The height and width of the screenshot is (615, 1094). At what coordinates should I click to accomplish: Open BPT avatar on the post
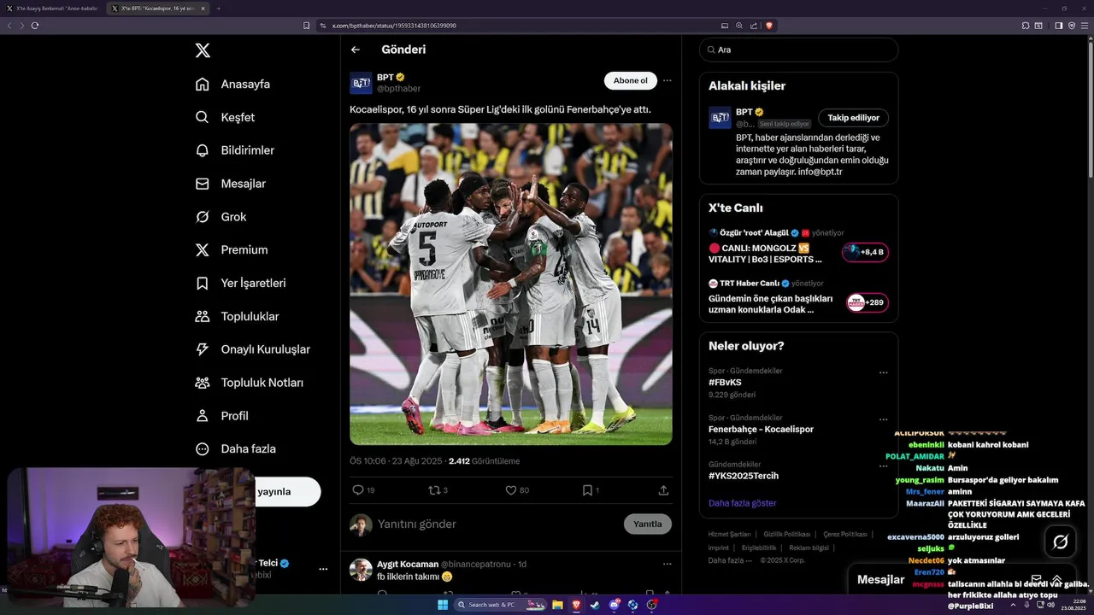[x=361, y=83]
